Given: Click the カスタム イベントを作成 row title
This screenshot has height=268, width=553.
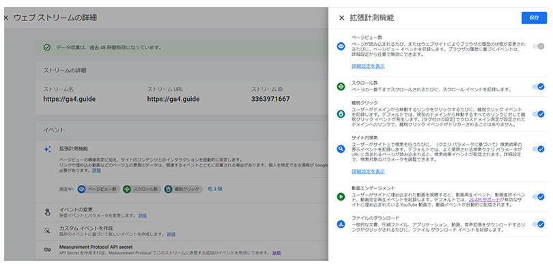Looking at the screenshot, I should coord(86,228).
